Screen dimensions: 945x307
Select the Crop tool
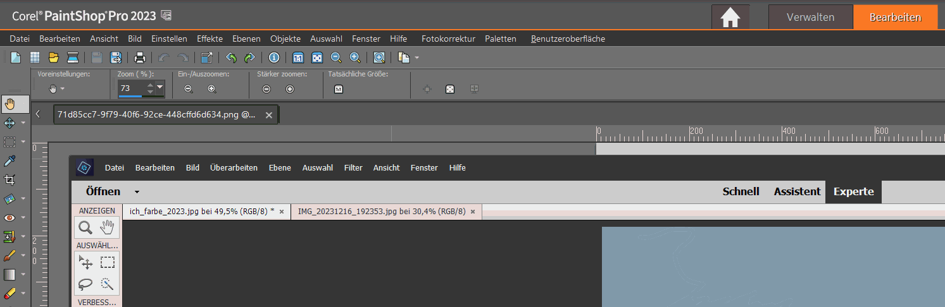click(x=9, y=179)
